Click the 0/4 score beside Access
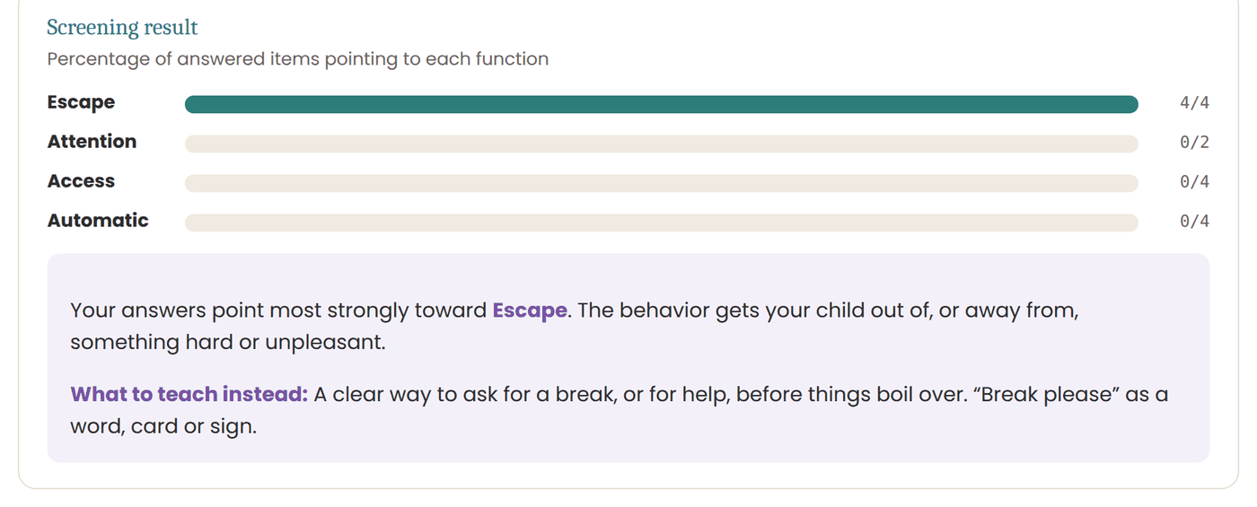Screen dimensions: 1257x507 [x=1194, y=182]
